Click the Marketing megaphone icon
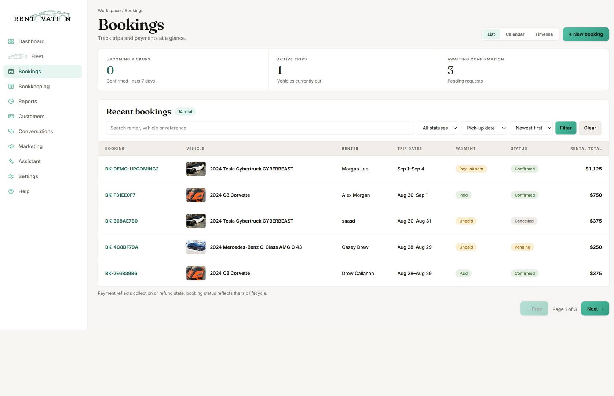This screenshot has height=396, width=614. pyautogui.click(x=11, y=146)
